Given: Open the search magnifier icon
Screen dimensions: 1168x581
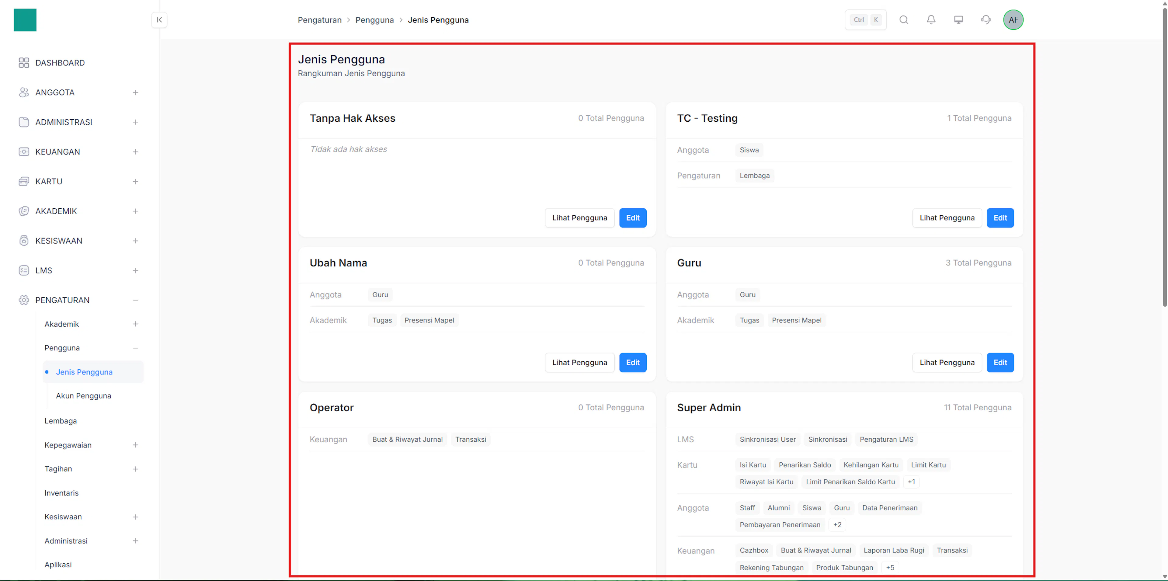Looking at the screenshot, I should 904,20.
